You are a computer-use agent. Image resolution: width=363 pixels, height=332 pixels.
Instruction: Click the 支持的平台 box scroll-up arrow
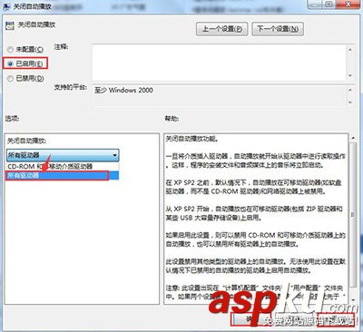tap(350, 90)
